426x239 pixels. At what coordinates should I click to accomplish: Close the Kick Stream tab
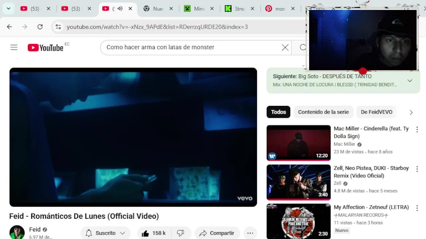point(252,9)
